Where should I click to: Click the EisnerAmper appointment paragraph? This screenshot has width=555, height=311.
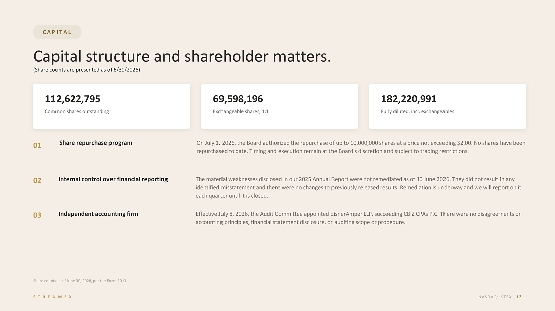coord(359,218)
